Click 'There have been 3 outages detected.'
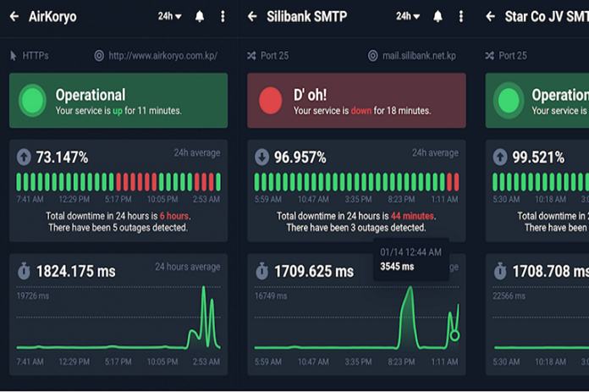The width and height of the screenshot is (589, 392). pos(356,228)
